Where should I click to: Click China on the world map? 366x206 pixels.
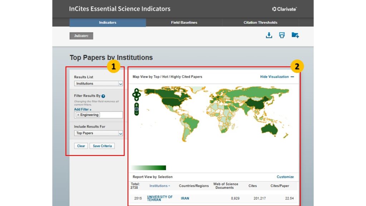point(257,104)
